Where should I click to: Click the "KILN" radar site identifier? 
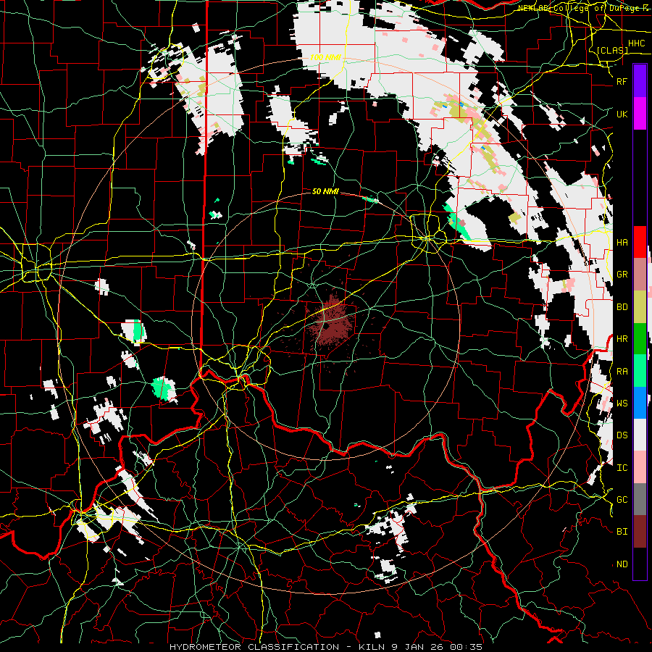tap(372, 647)
